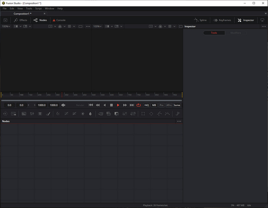
Task: Open the File menu
Action: point(5,8)
